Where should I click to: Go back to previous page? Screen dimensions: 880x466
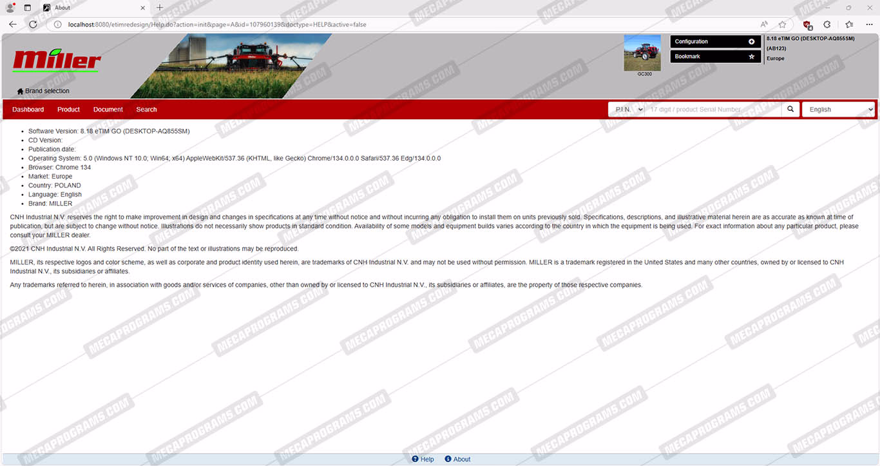[13, 24]
